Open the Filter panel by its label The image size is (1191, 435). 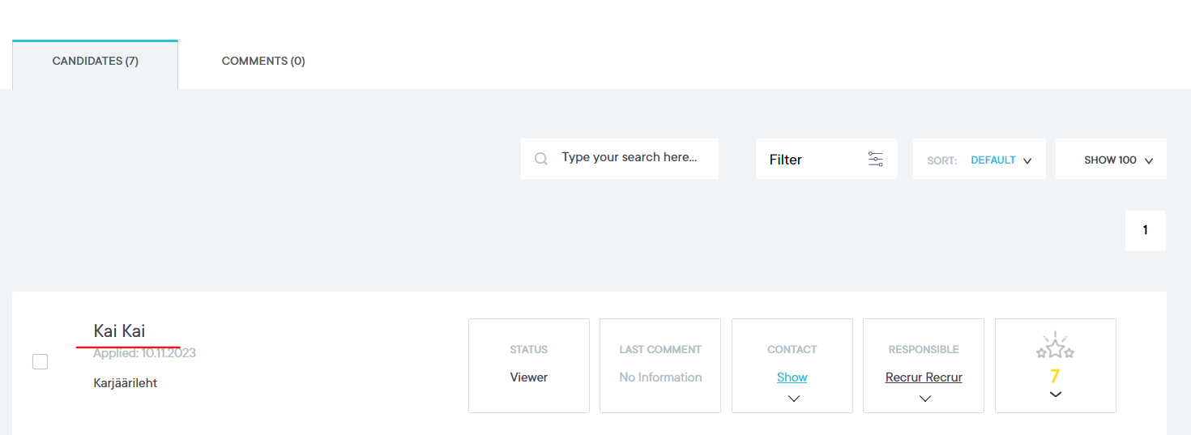785,160
